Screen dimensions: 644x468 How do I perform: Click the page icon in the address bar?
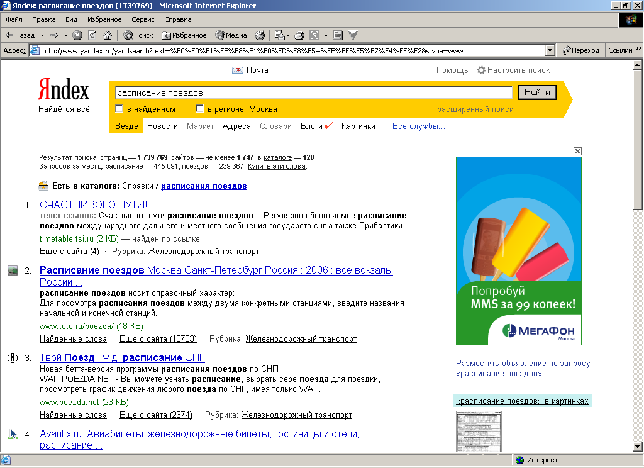[x=35, y=50]
